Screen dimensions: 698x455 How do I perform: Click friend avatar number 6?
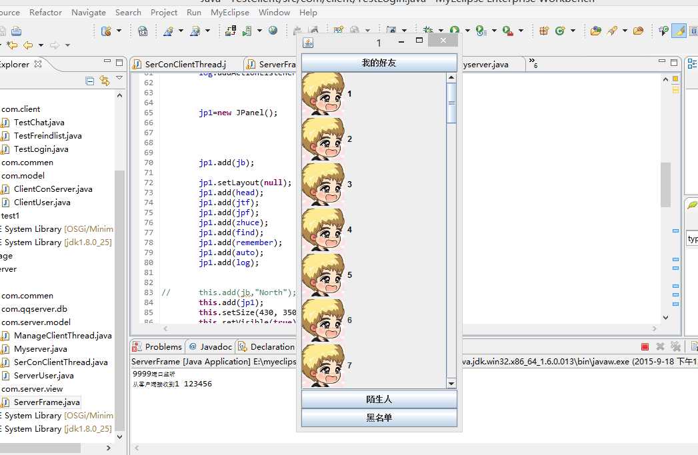point(323,320)
